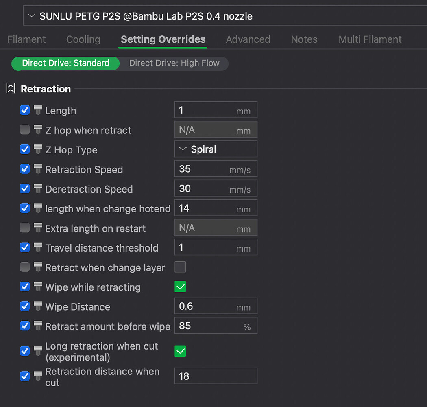Enable Retract when change layer override
Image resolution: width=427 pixels, height=407 pixels.
tap(25, 267)
